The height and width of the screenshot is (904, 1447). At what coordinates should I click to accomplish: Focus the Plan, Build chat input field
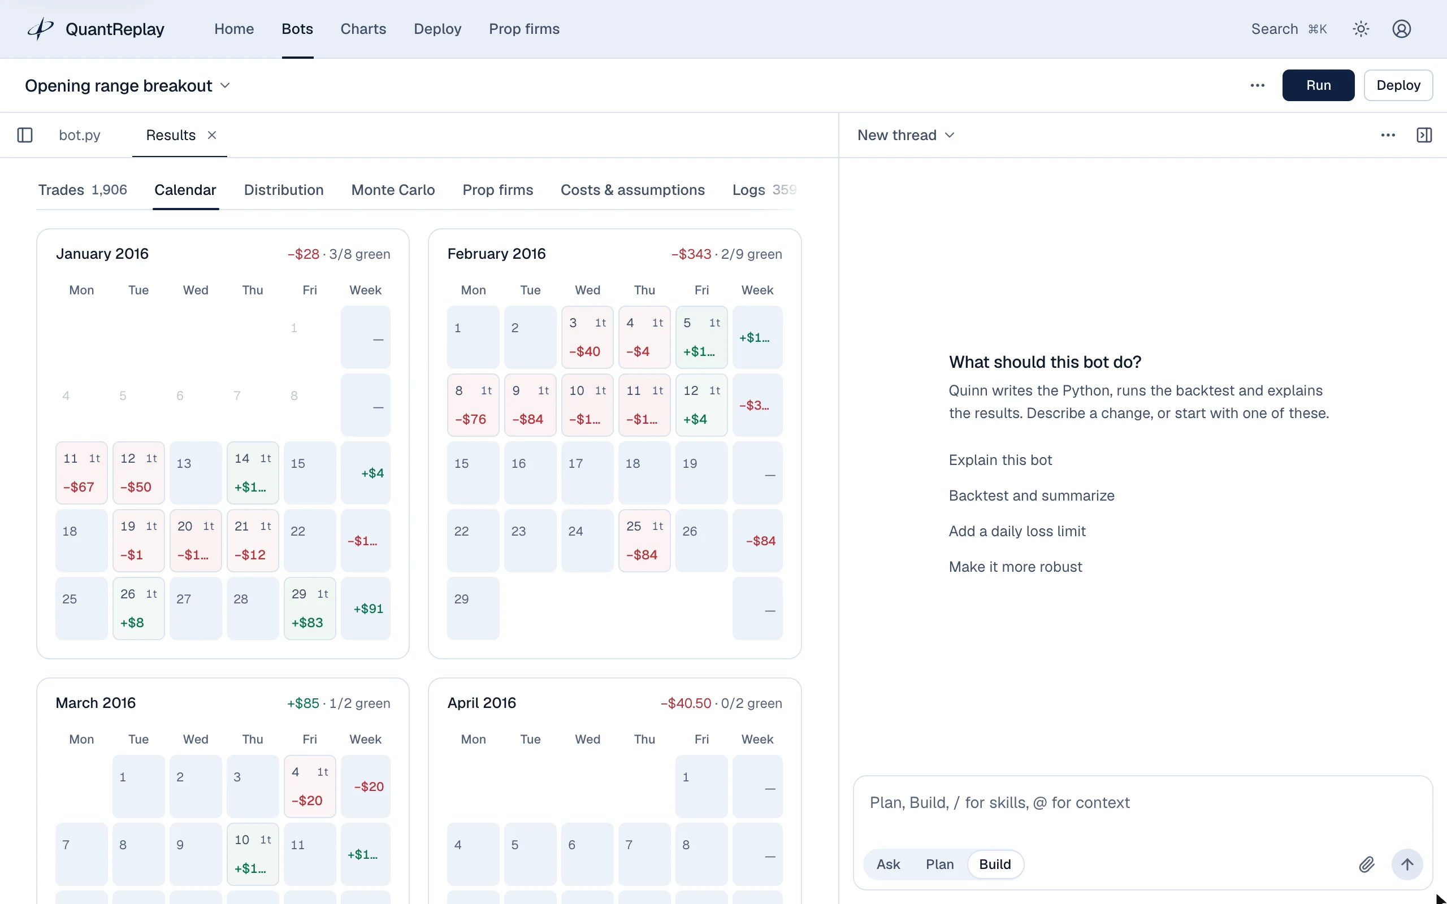click(1142, 803)
